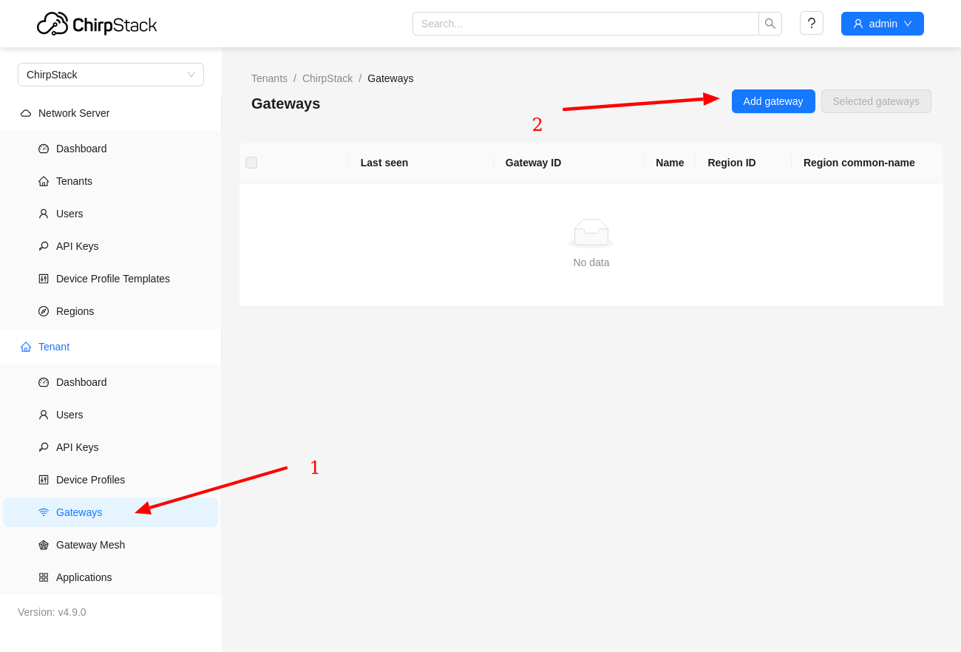Viewport: 961px width, 652px height.
Task: Click the Network Server cloud icon
Action: point(26,113)
